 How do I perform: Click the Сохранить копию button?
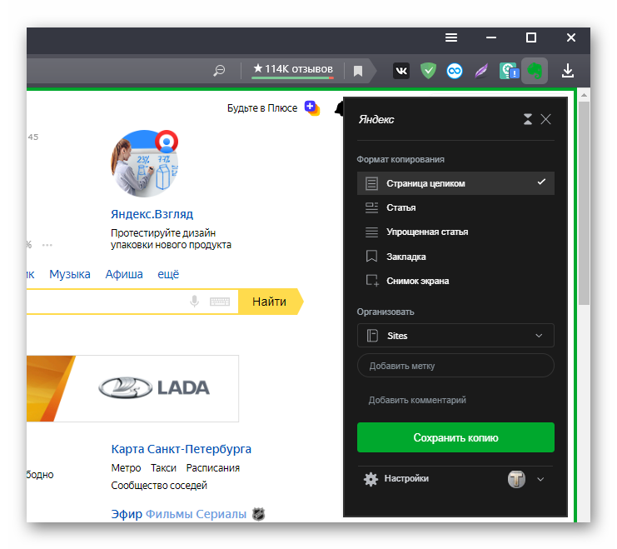click(x=455, y=437)
